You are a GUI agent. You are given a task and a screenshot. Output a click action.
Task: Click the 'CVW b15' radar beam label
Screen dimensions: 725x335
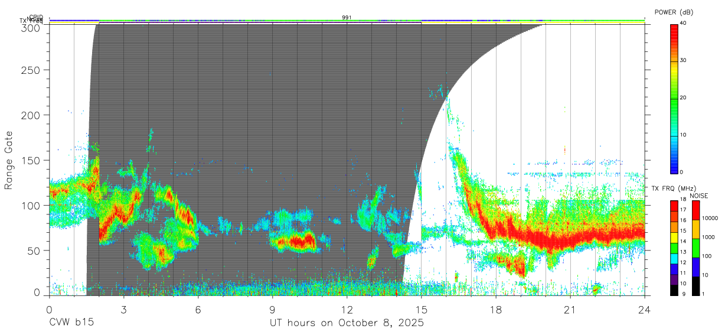point(71,323)
